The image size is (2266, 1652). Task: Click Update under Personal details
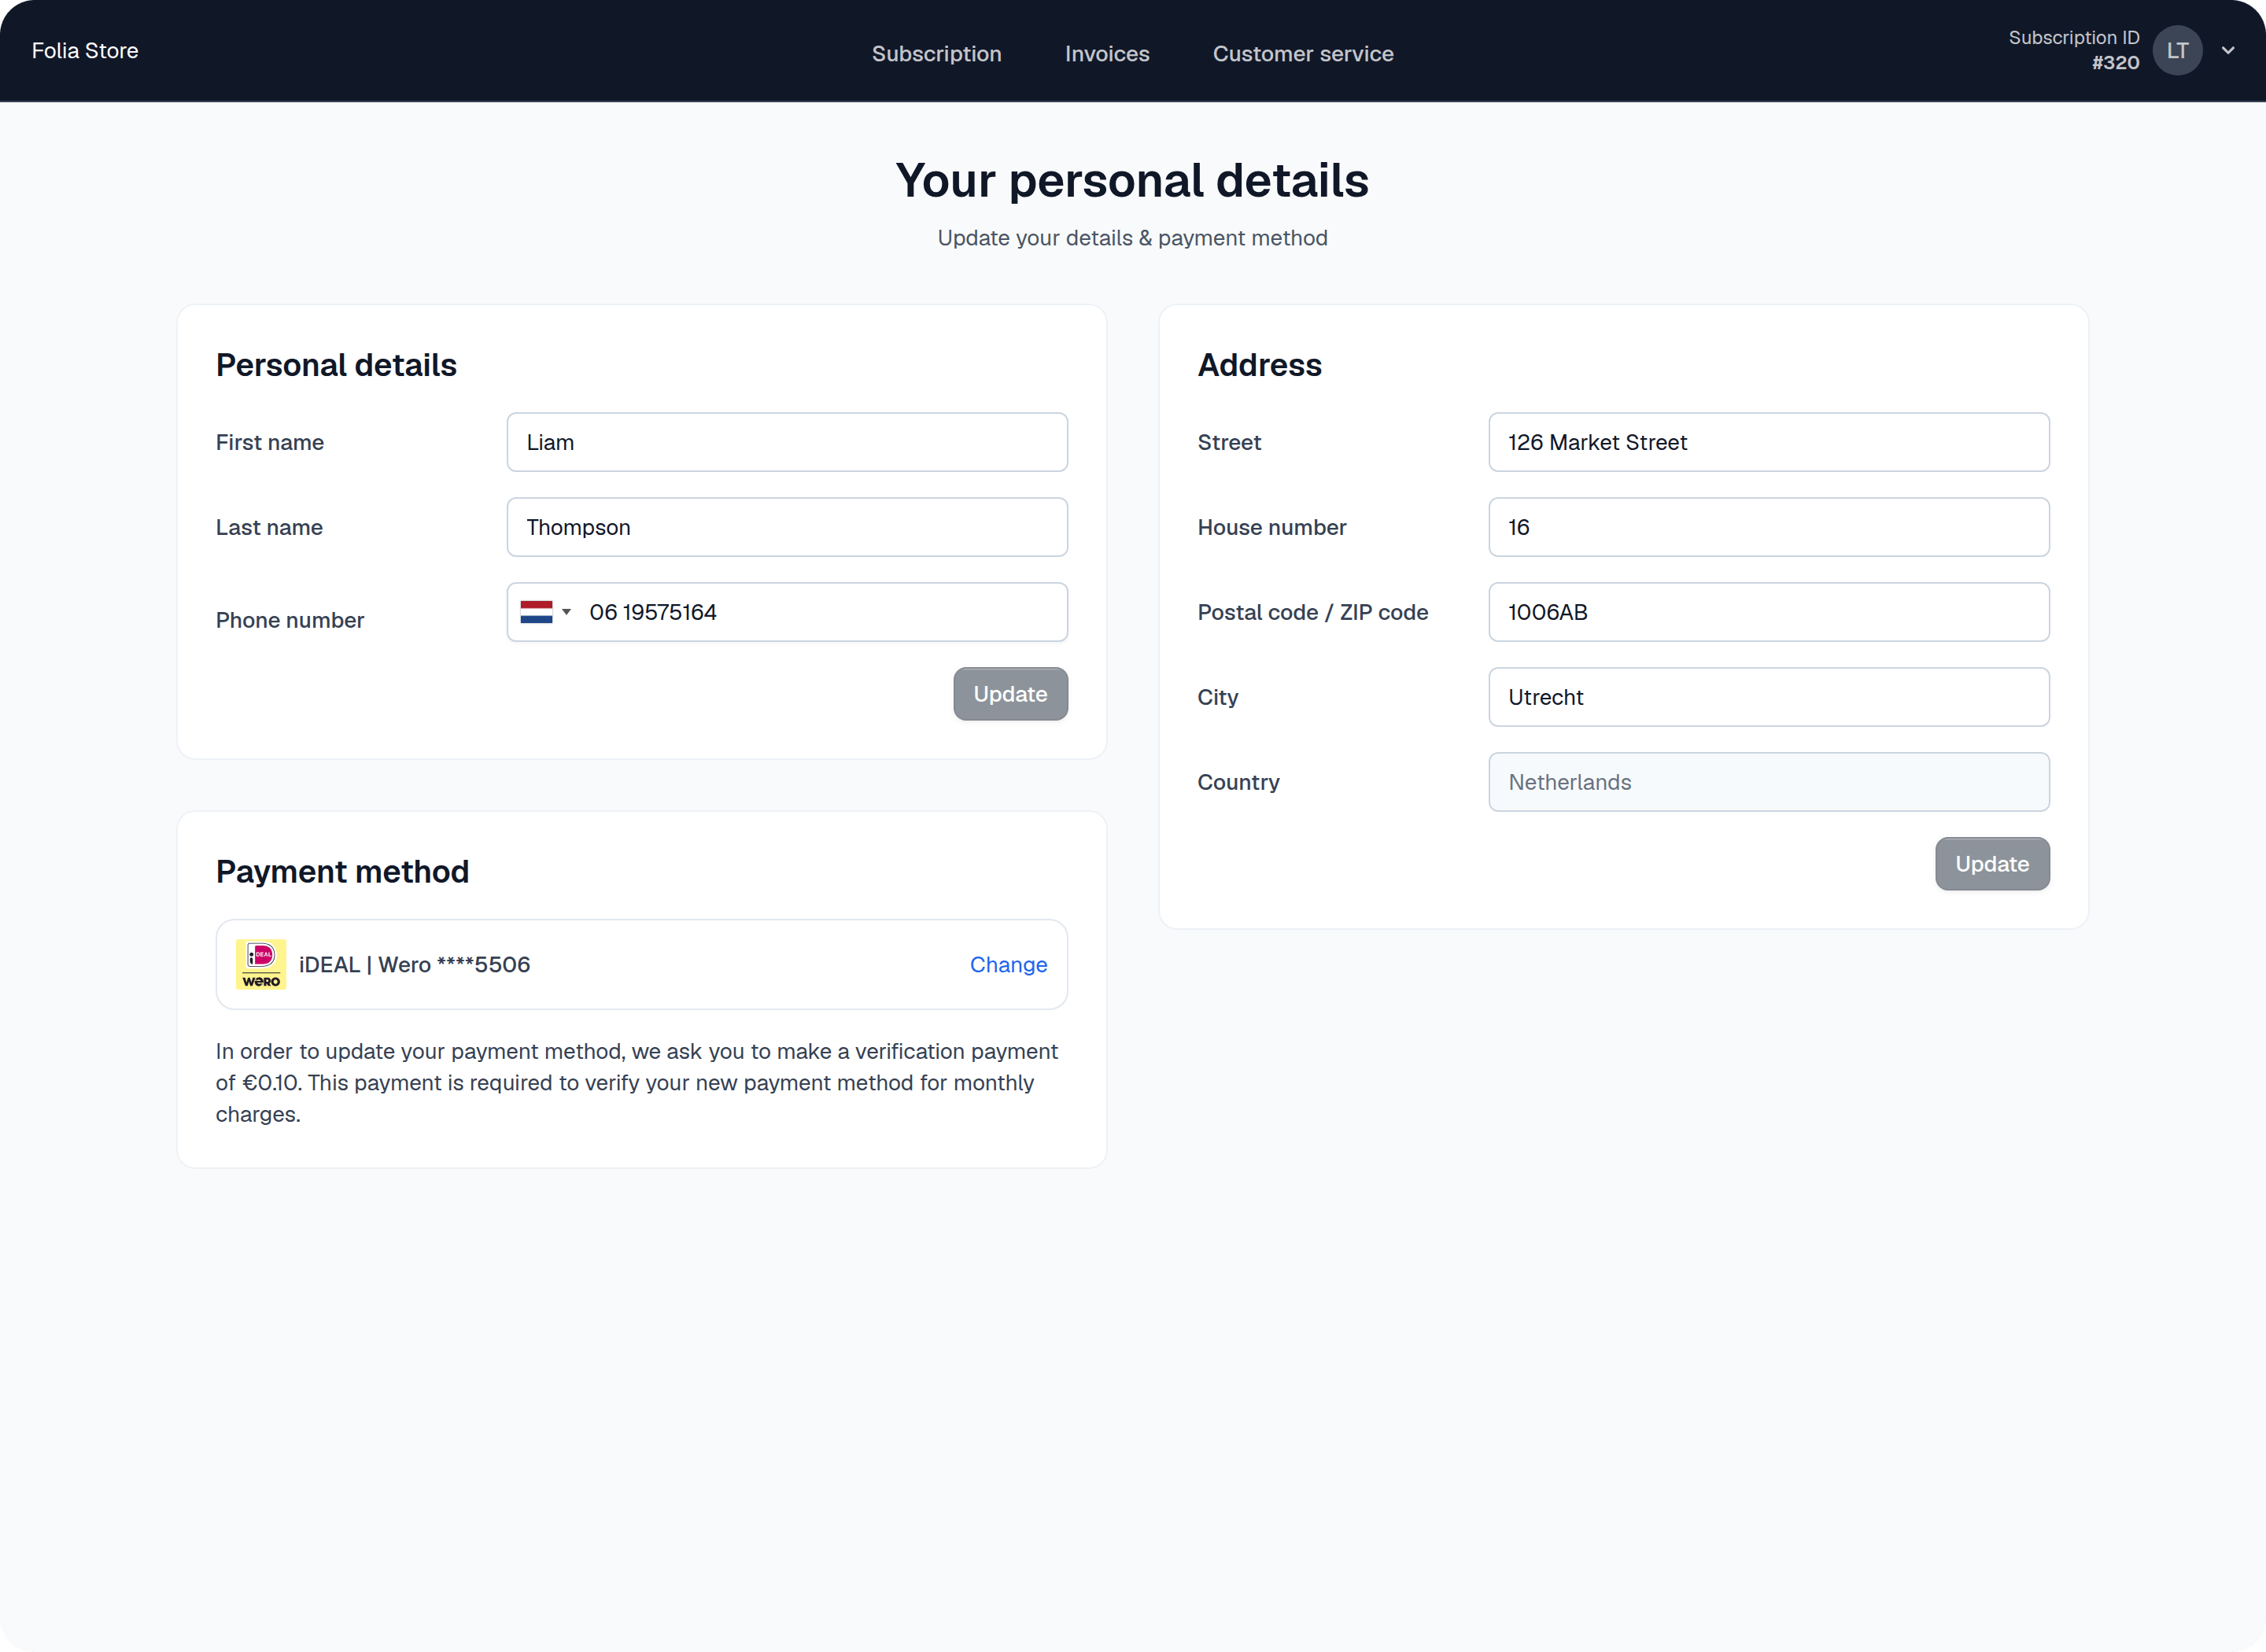pyautogui.click(x=1010, y=694)
